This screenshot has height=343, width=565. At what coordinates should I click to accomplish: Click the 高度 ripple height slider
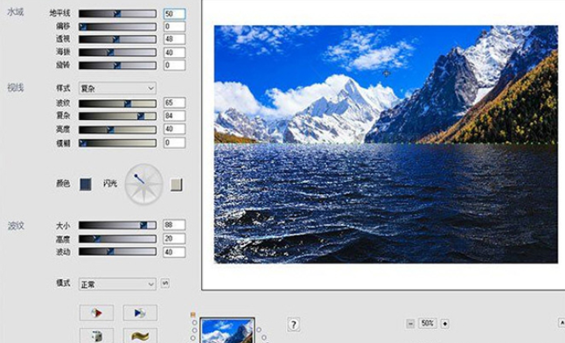117,239
